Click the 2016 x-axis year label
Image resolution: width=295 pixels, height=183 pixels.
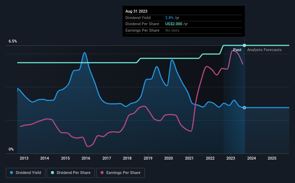[86, 158]
